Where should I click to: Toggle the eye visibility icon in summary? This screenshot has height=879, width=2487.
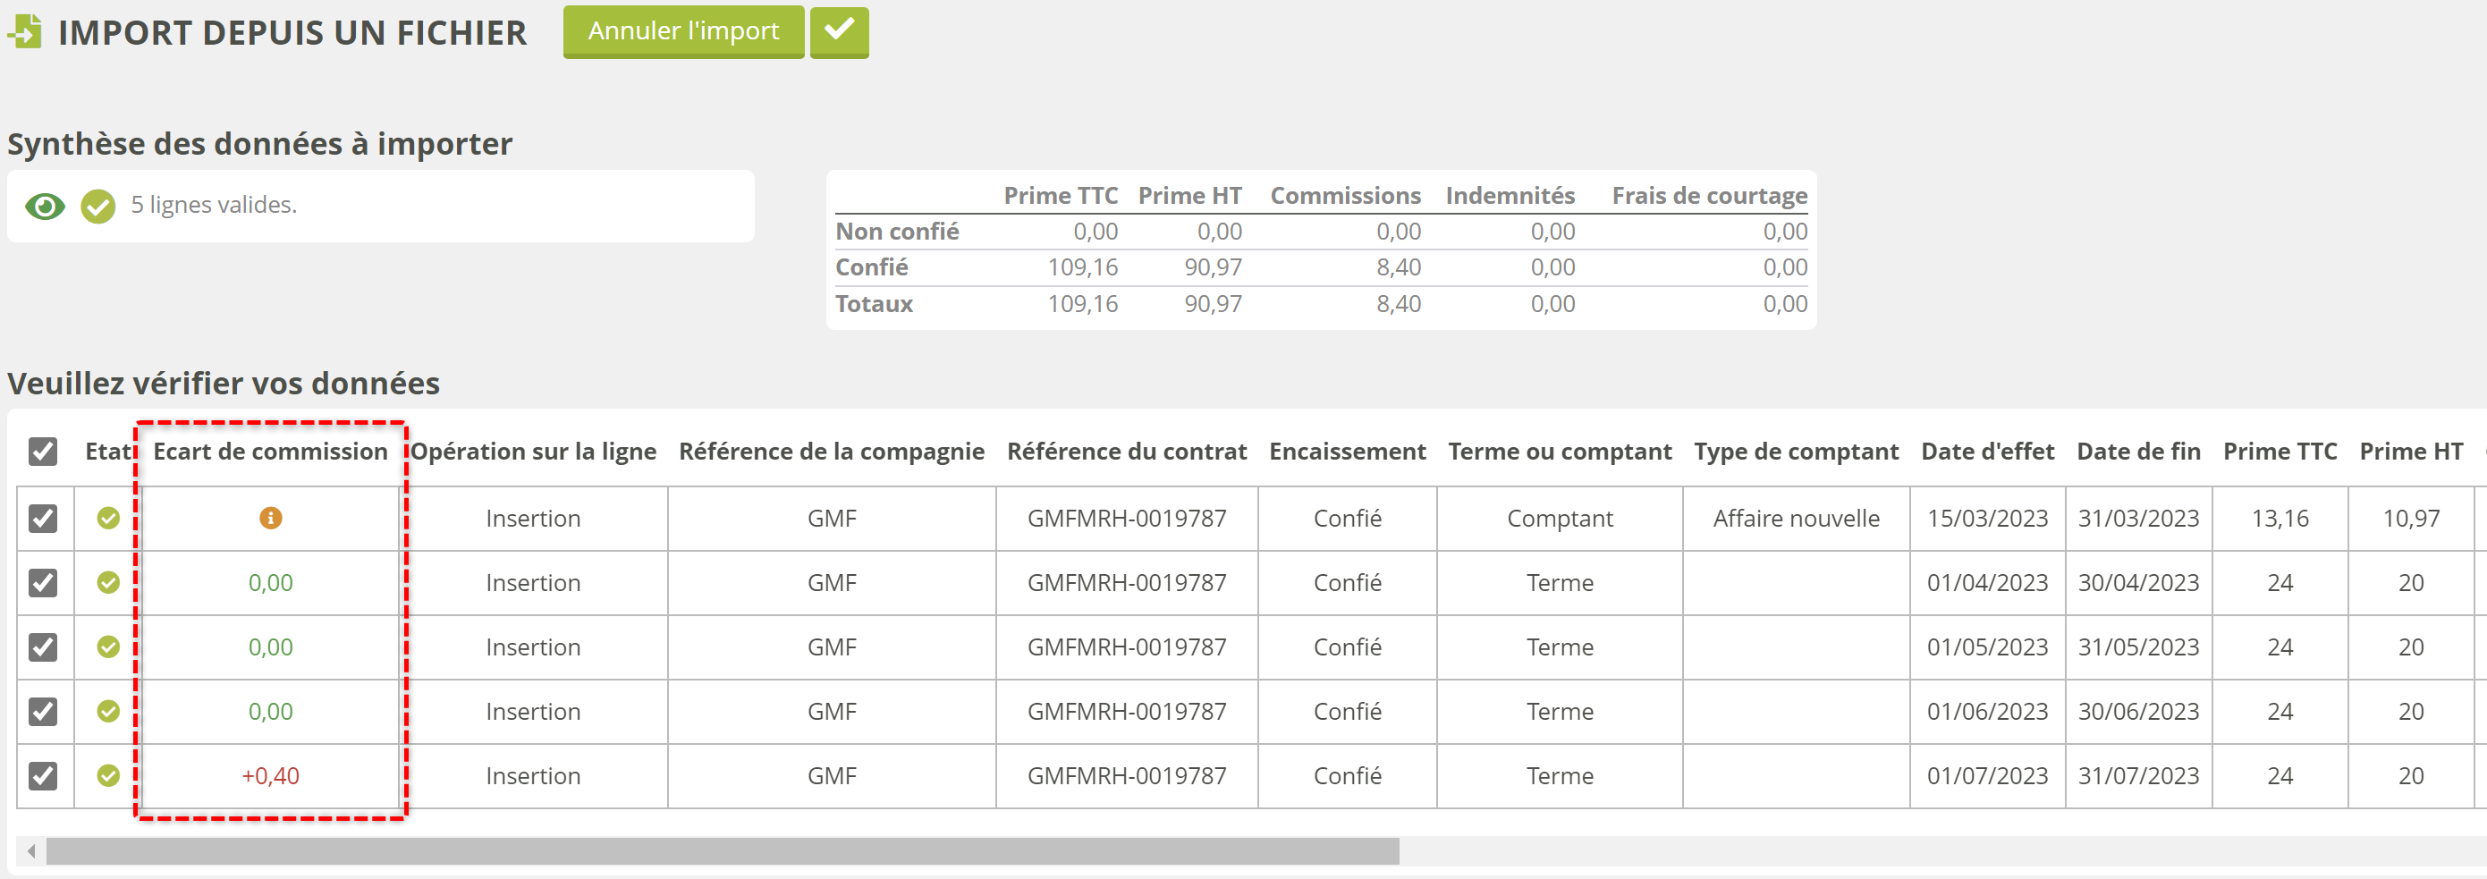point(45,206)
